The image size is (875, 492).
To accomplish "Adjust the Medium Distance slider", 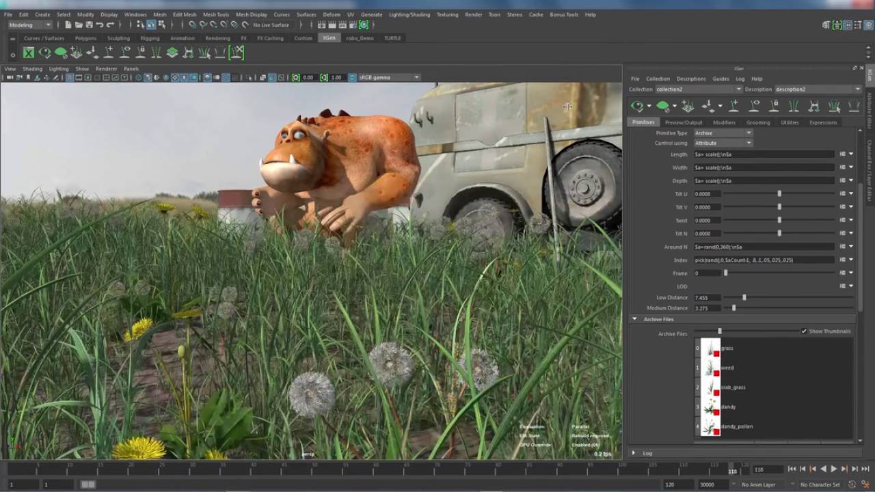I will click(x=734, y=308).
